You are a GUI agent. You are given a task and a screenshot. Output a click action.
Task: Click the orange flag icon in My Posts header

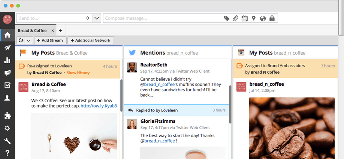23,52
